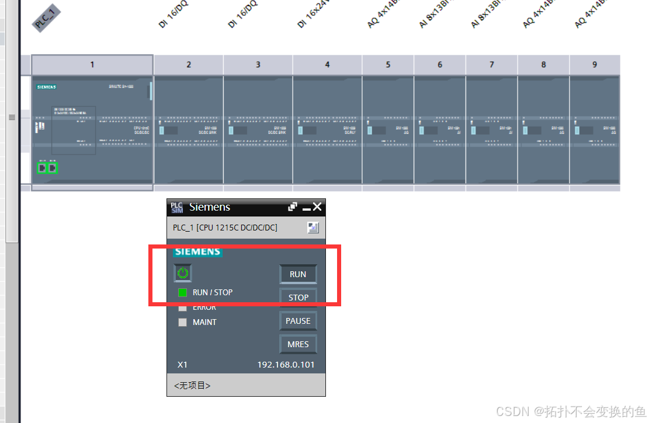
Task: Click the X1 interface label
Action: coord(182,365)
